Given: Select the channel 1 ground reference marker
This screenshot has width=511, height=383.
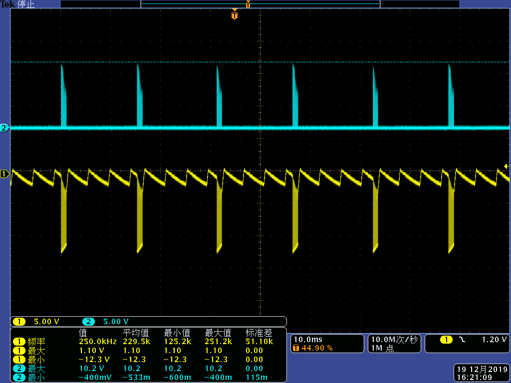Looking at the screenshot, I should pos(4,174).
